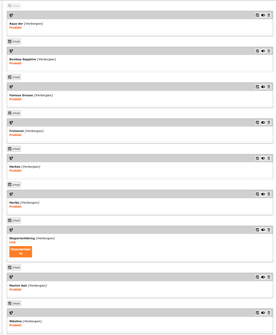Enable the hidden Haribo element
This screenshot has height=335, width=276.
pos(263,194)
